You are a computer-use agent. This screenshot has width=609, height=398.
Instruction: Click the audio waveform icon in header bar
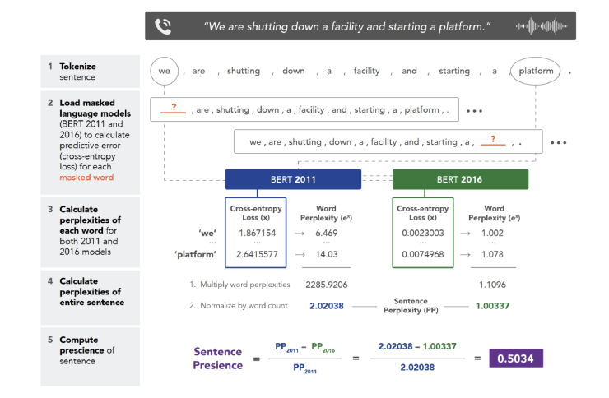(x=542, y=26)
